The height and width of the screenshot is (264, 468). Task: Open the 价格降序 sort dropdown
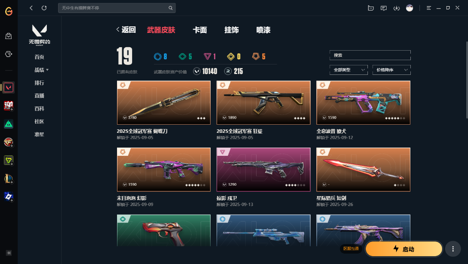391,70
